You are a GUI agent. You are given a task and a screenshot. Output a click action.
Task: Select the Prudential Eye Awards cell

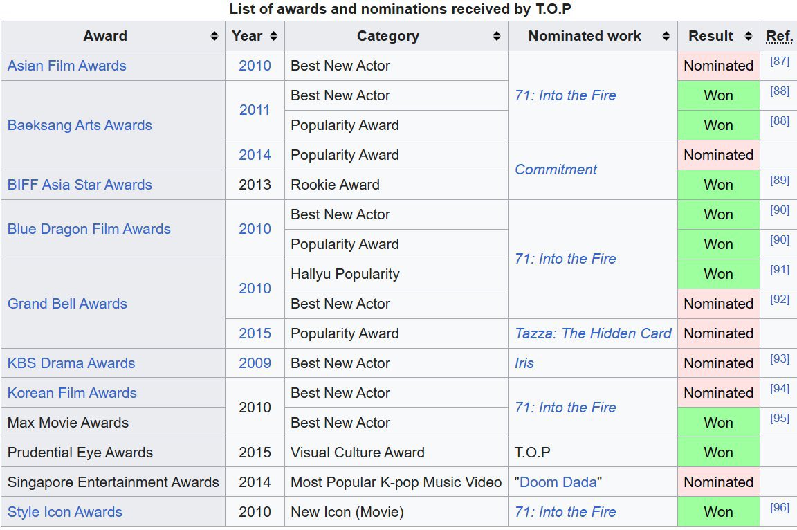113,453
